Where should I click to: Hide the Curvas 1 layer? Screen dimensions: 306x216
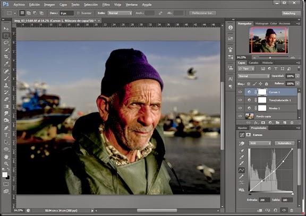pyautogui.click(x=240, y=92)
